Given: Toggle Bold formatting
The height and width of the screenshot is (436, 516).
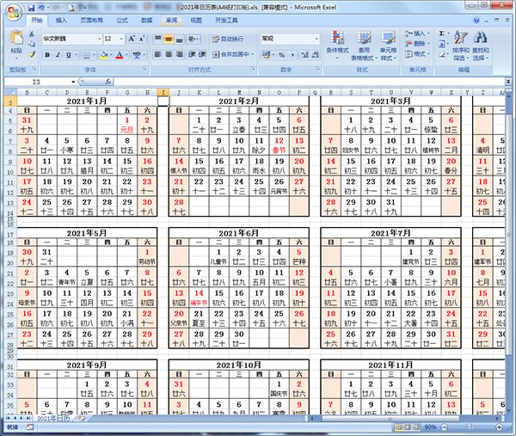Looking at the screenshot, I should 47,55.
